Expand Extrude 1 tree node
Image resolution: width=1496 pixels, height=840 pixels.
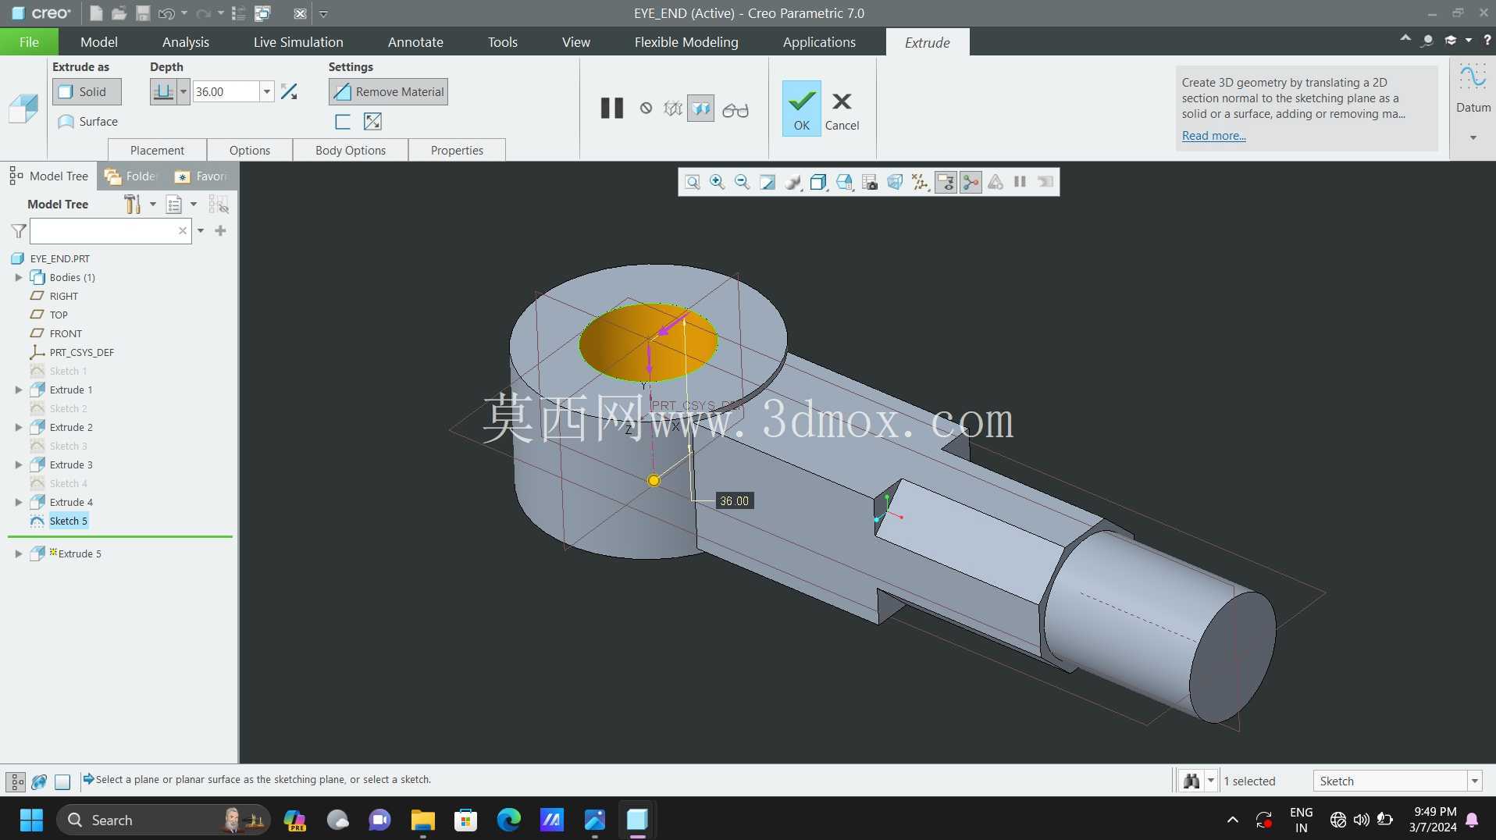click(18, 390)
